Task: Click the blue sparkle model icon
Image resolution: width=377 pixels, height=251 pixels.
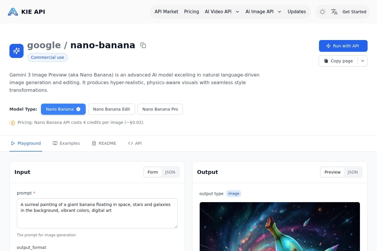Action: click(16, 51)
